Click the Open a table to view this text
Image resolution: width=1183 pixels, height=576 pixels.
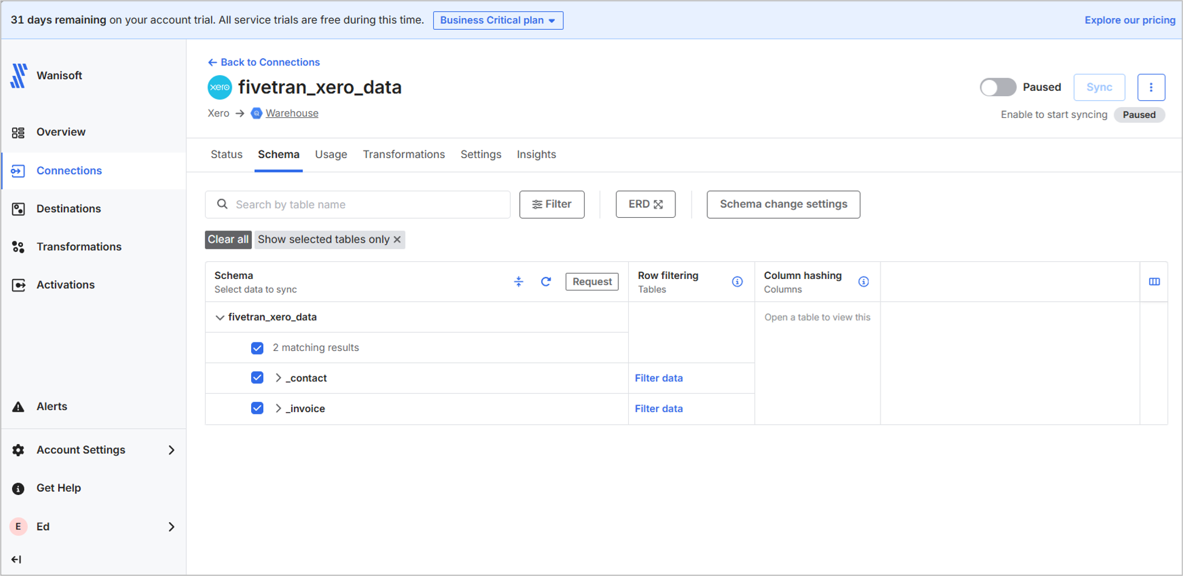pyautogui.click(x=817, y=318)
